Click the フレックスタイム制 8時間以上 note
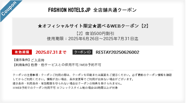The image size is (186, 103). click(87, 88)
